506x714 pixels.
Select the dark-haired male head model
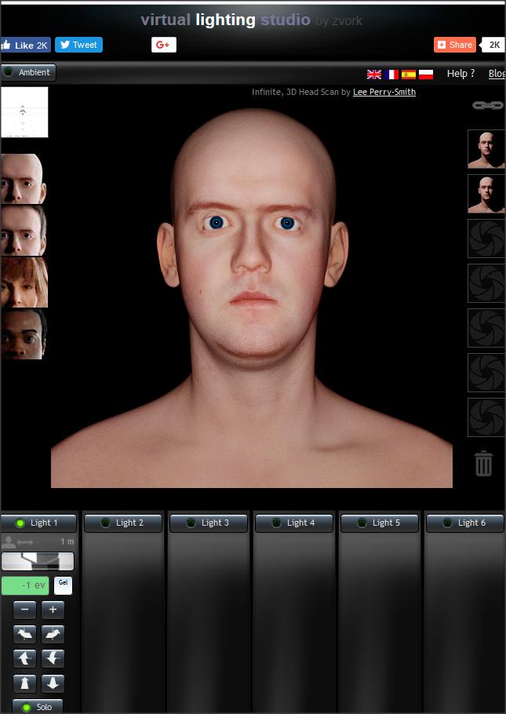tap(24, 231)
